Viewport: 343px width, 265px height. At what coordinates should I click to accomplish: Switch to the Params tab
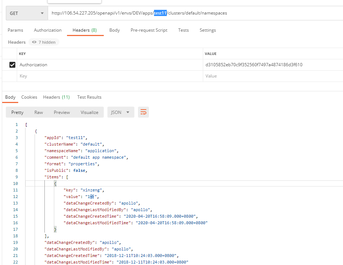(15, 30)
